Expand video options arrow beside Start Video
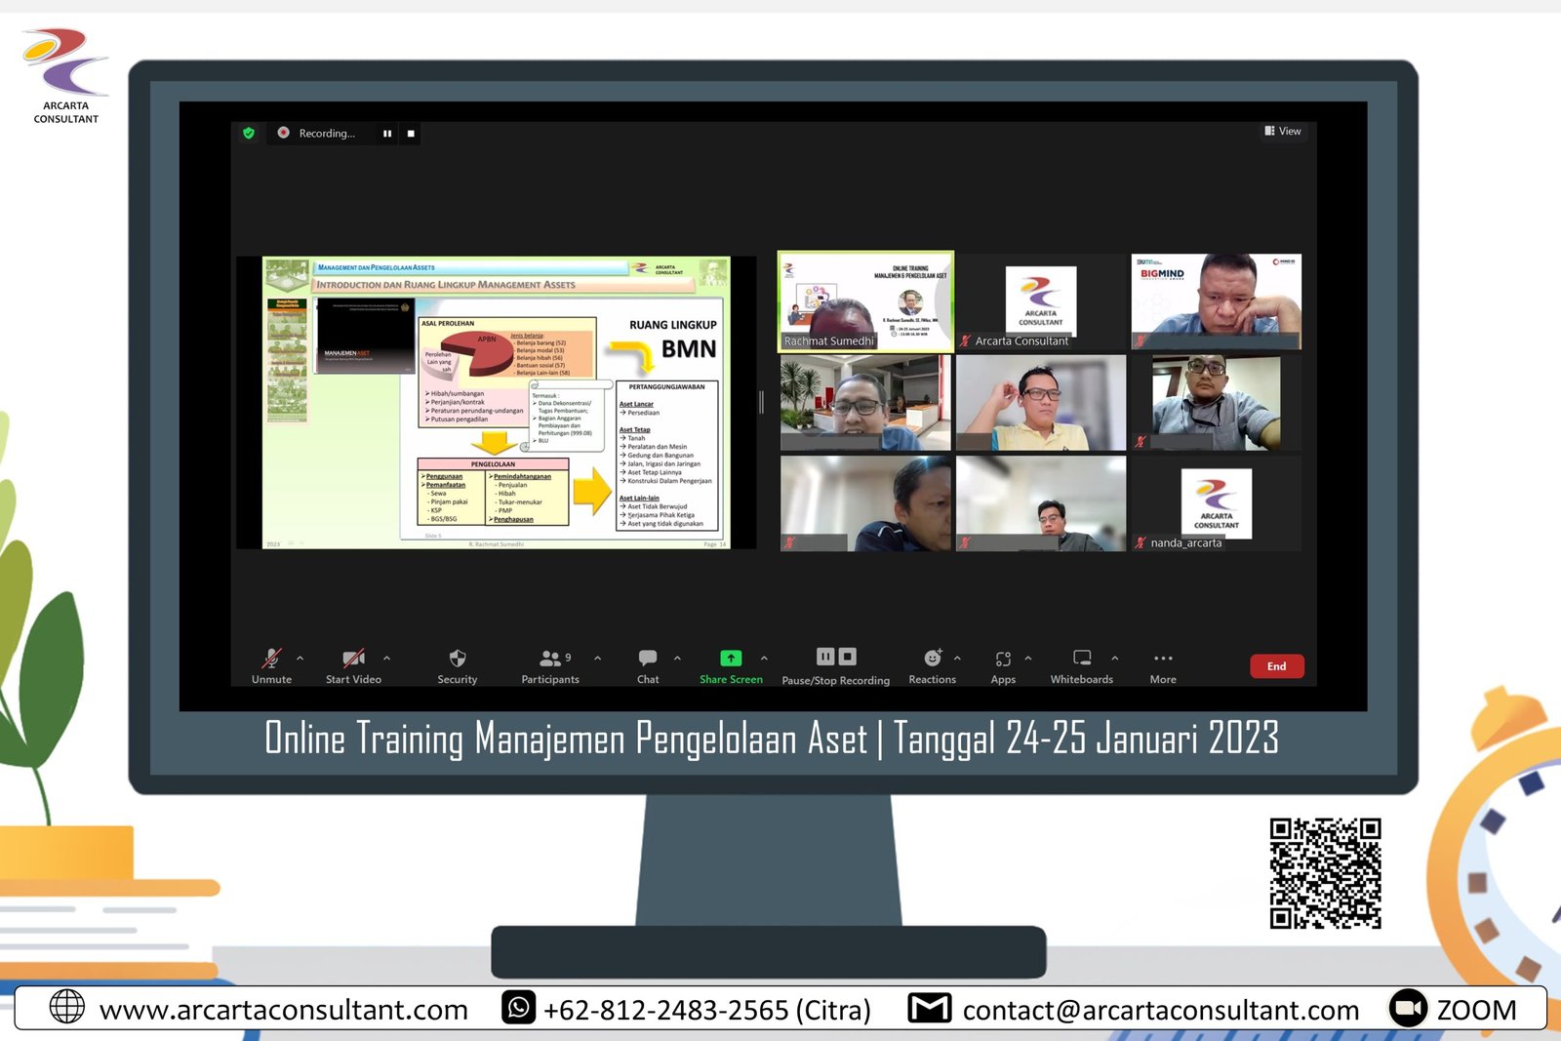The image size is (1561, 1041). pos(387,659)
